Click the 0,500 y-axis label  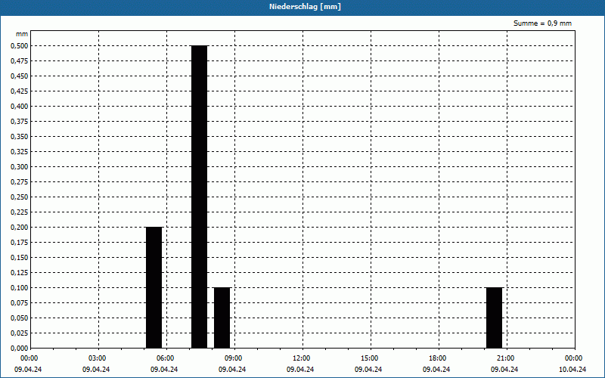pos(20,46)
